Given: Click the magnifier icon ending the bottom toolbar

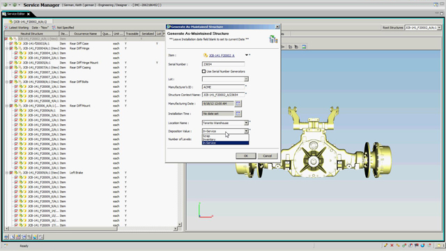Looking at the screenshot, I should 41,237.
